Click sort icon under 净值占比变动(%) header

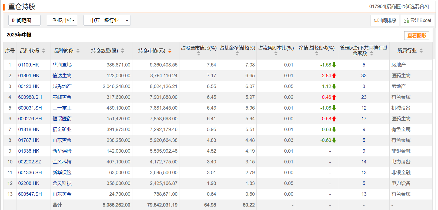pos(317,54)
